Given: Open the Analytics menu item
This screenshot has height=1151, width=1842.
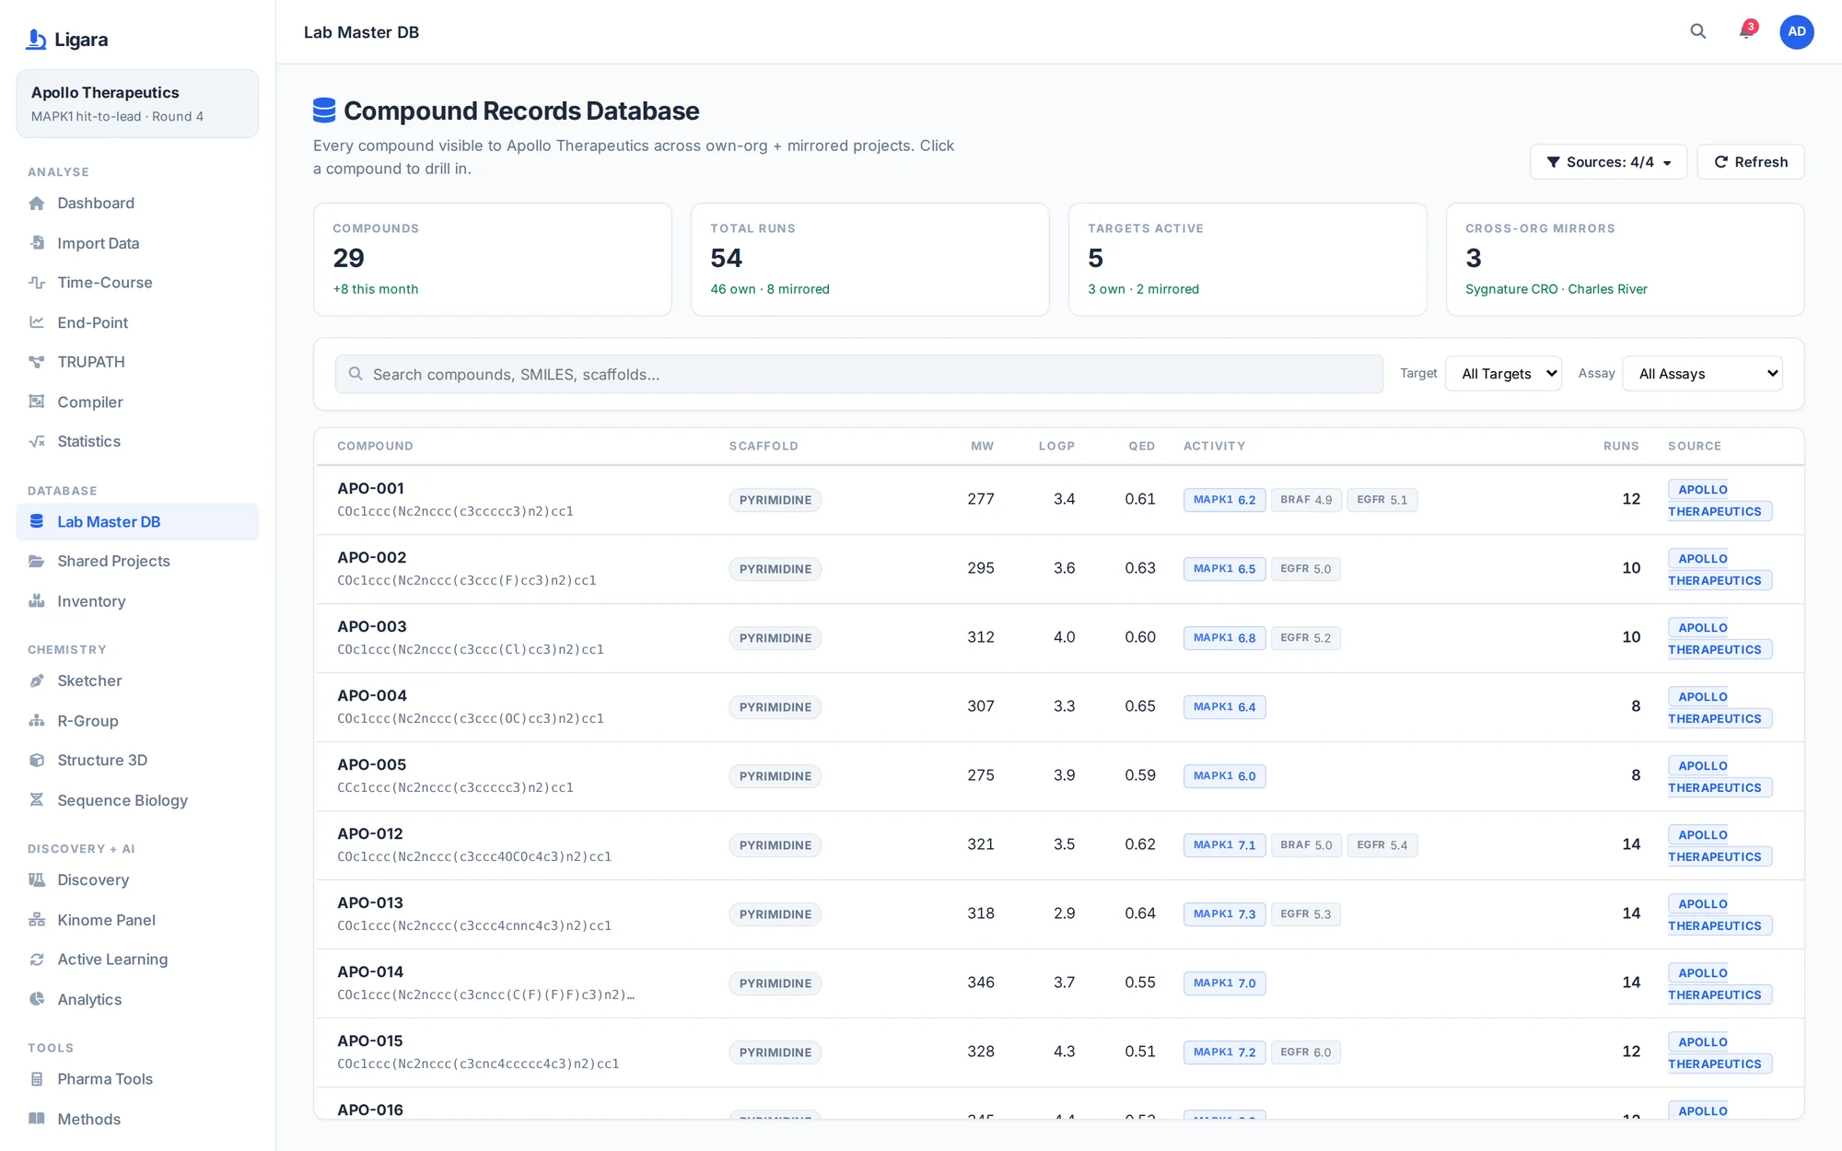Looking at the screenshot, I should (137, 1000).
